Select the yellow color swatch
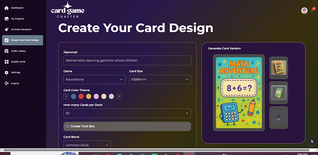This screenshot has height=155, width=318. click(x=89, y=96)
